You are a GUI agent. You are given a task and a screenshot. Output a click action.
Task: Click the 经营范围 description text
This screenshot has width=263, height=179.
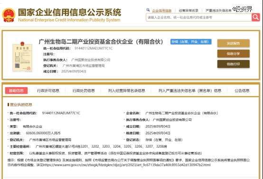(x=115, y=153)
